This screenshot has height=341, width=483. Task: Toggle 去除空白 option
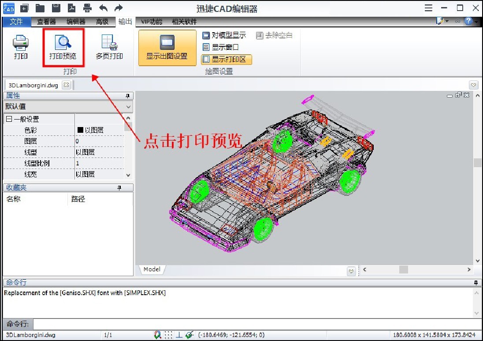(274, 35)
